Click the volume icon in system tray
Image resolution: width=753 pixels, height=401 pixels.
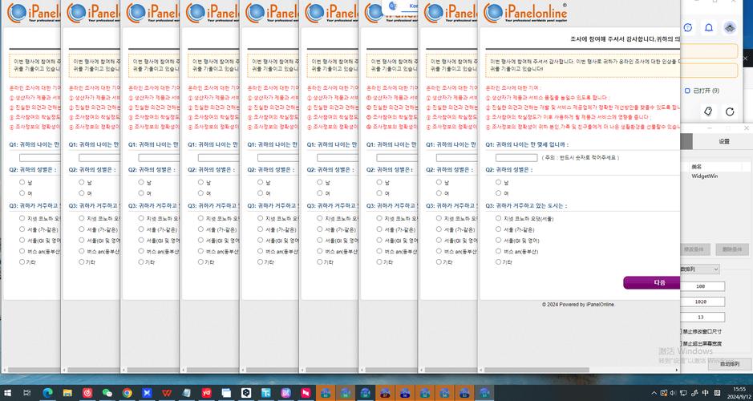pos(673,393)
